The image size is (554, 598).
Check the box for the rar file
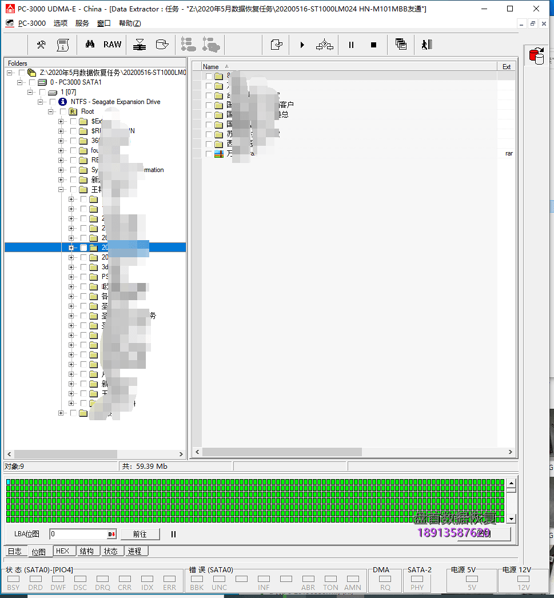pos(209,154)
